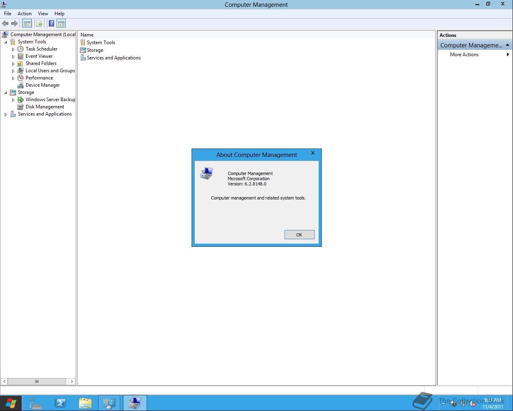Click Services and Applications icon in center list
Image resolution: width=513 pixels, height=411 pixels.
83,58
